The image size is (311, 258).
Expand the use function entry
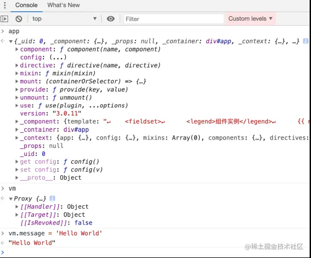(x=17, y=106)
